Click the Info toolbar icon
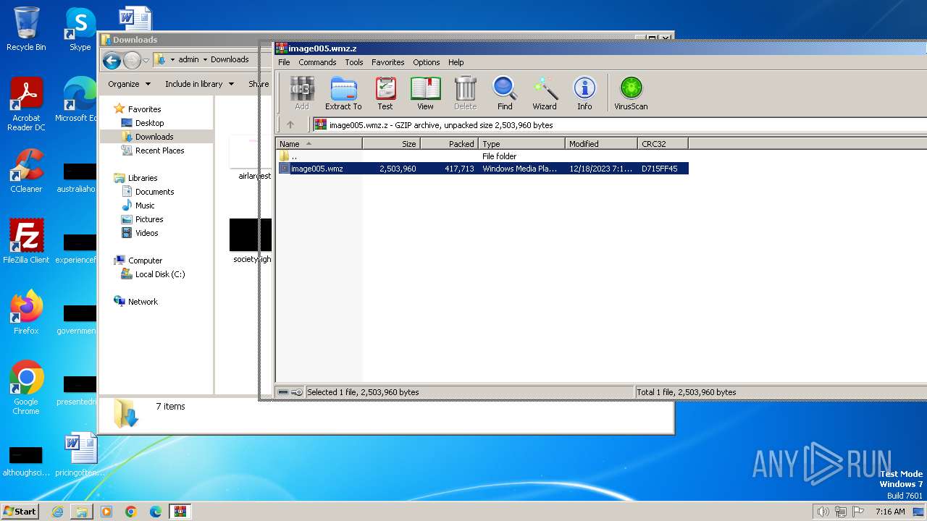 click(x=584, y=93)
